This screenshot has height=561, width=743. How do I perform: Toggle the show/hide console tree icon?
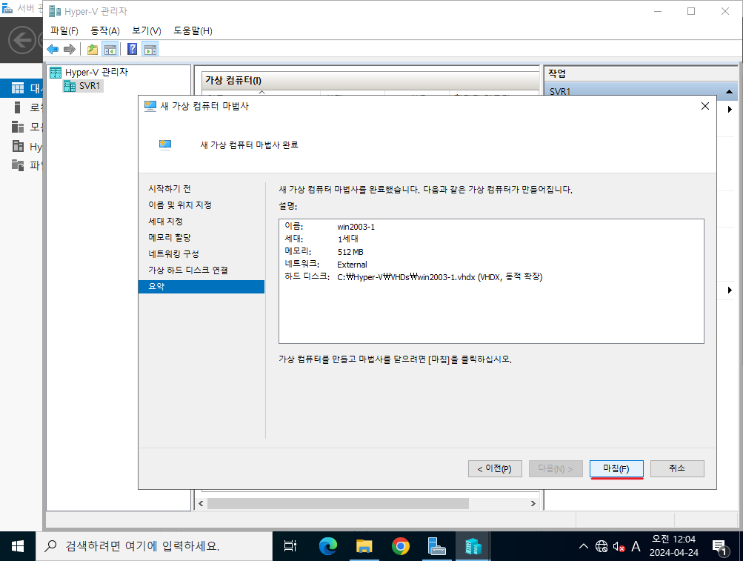tap(110, 49)
